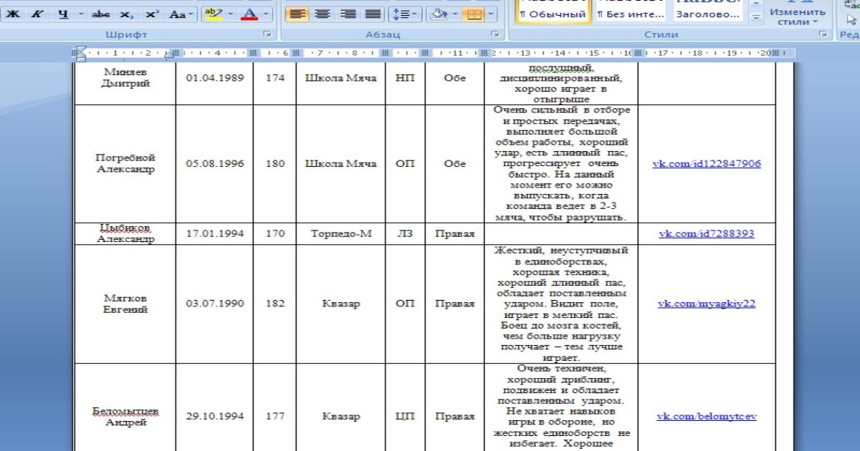Image resolution: width=860 pixels, height=451 pixels.
Task: Open the Шрифт dialog launcher
Action: click(x=268, y=34)
